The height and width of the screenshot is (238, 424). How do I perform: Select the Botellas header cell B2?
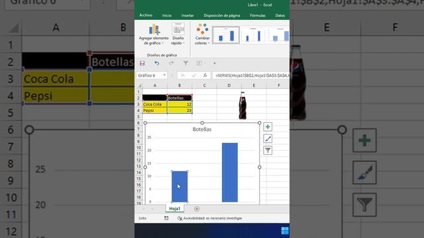(180, 98)
